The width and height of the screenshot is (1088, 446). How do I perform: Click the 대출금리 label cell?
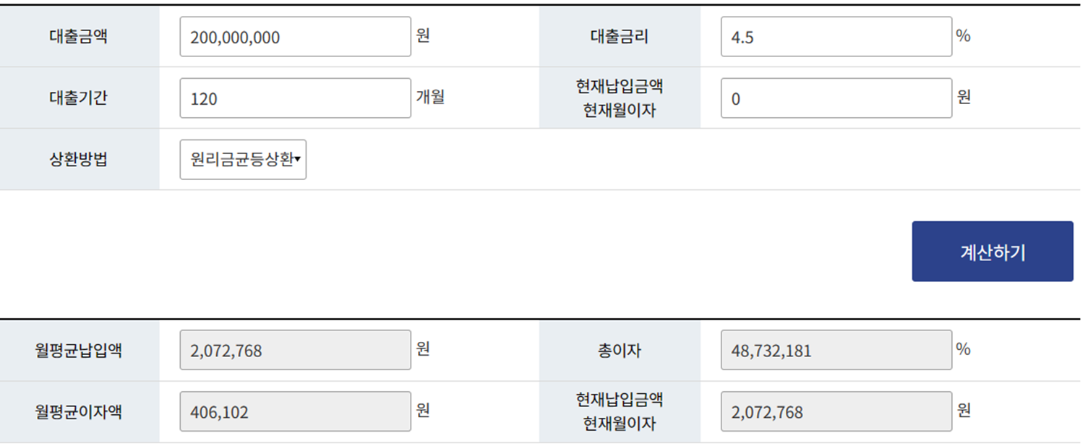click(x=620, y=36)
